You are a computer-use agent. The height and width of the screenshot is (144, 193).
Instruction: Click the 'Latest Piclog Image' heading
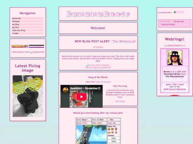coord(28,68)
